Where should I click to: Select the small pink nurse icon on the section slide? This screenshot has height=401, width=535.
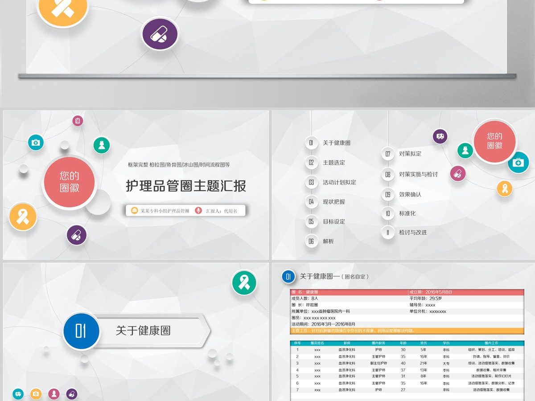[x=54, y=393]
